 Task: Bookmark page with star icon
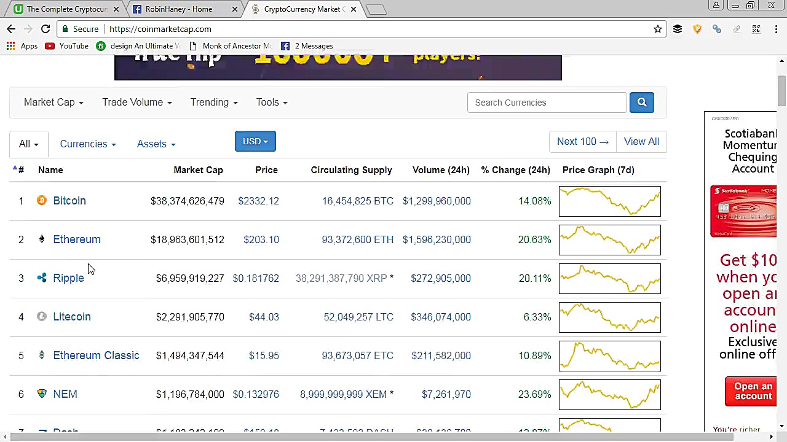(658, 29)
